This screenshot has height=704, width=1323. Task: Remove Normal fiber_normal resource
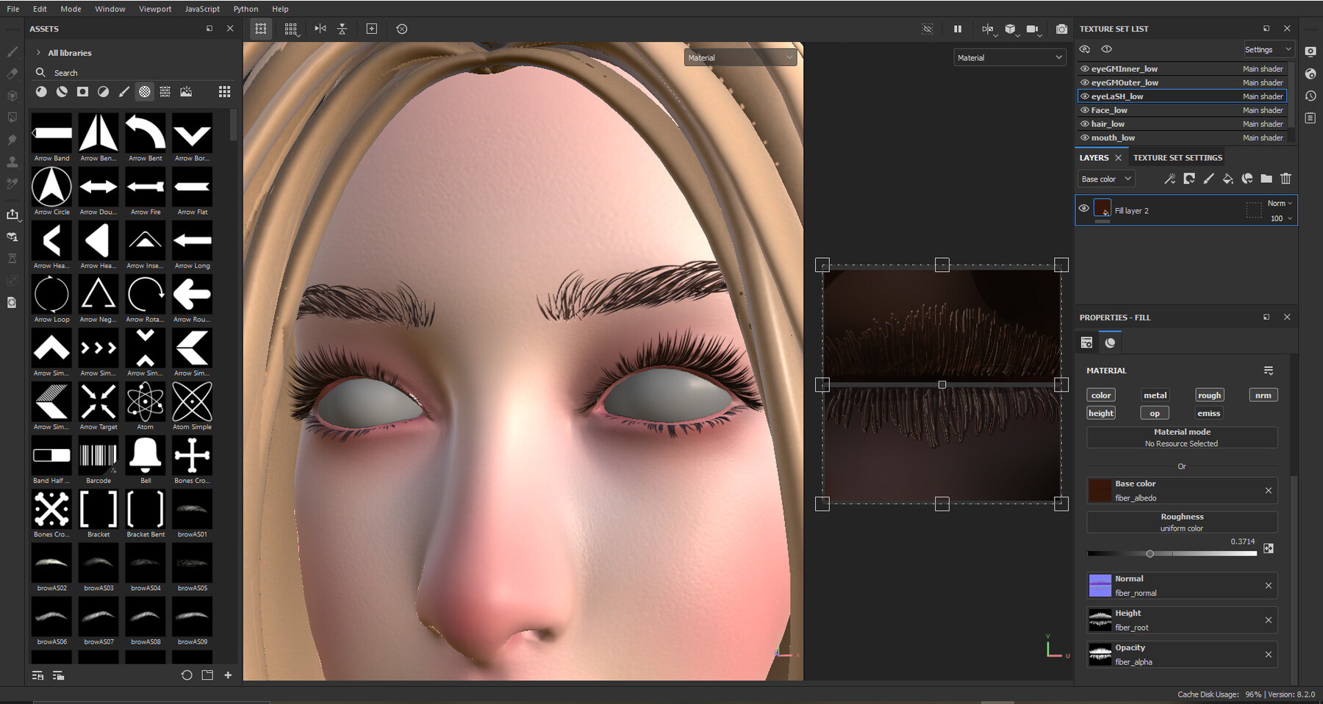(1268, 586)
